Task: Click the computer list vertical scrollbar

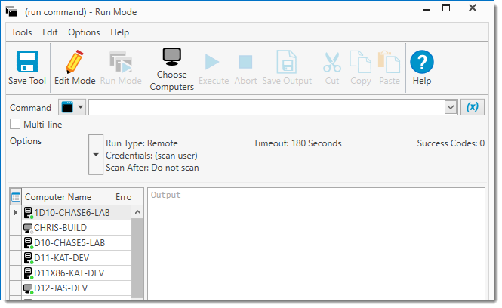Action: coord(137,257)
